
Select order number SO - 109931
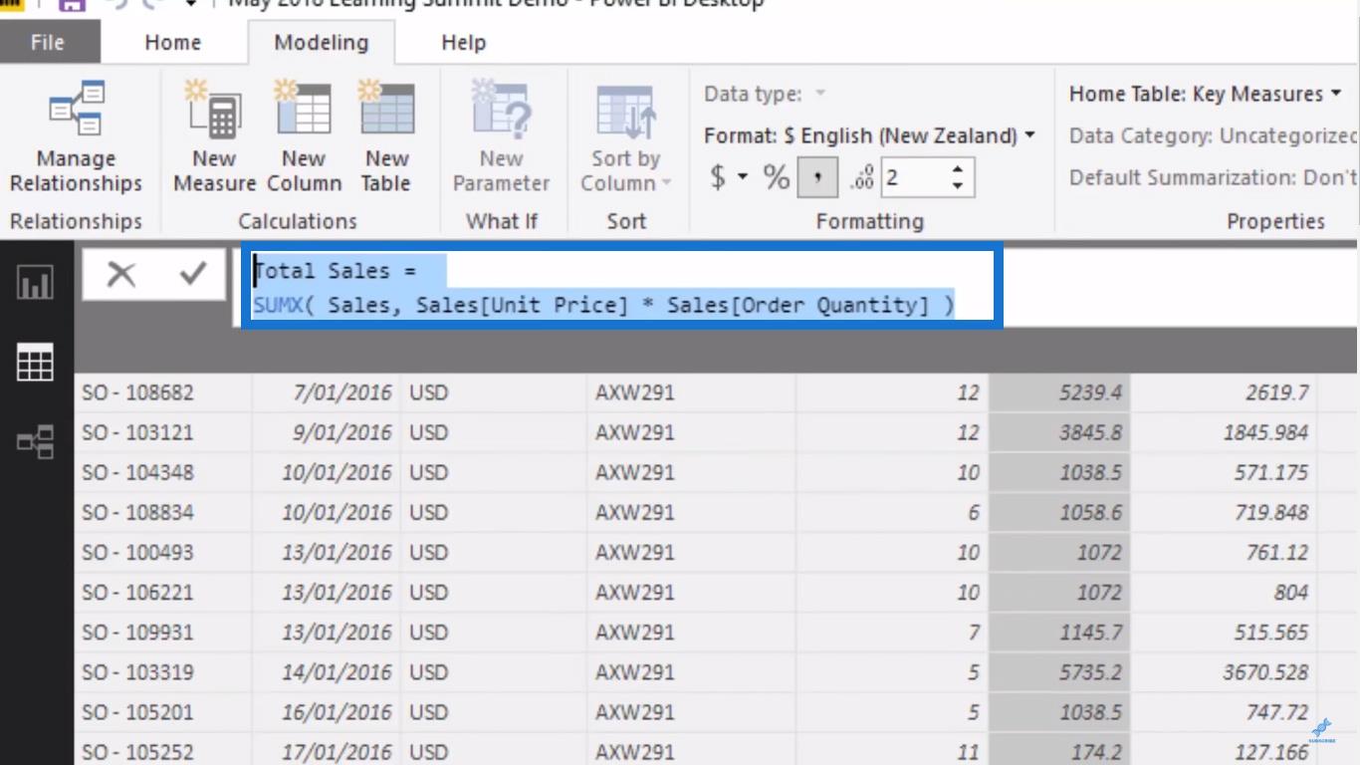(x=137, y=632)
